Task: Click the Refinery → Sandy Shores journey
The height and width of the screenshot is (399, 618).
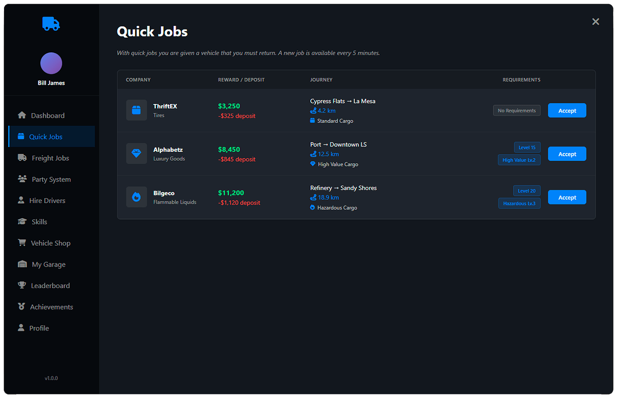Action: (343, 188)
